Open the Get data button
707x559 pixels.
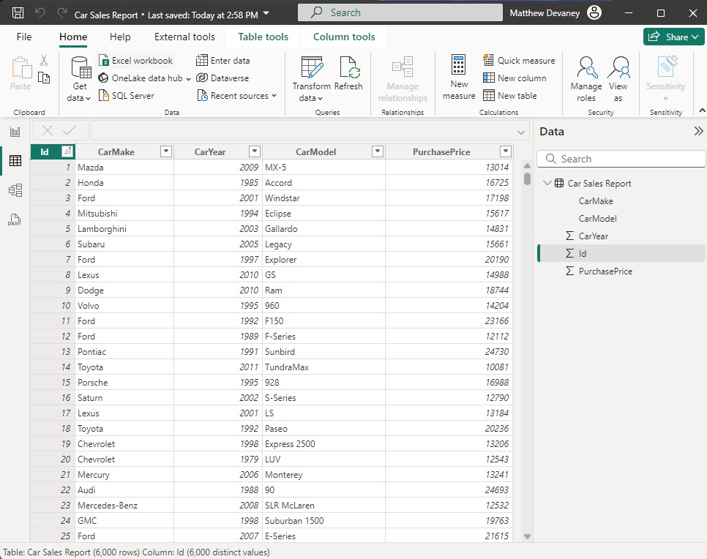click(80, 79)
